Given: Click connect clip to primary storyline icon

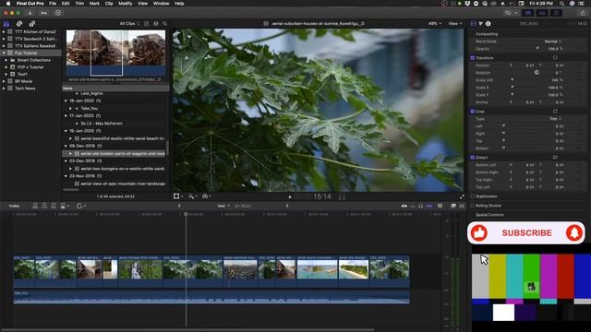Looking at the screenshot, I should (x=35, y=206).
